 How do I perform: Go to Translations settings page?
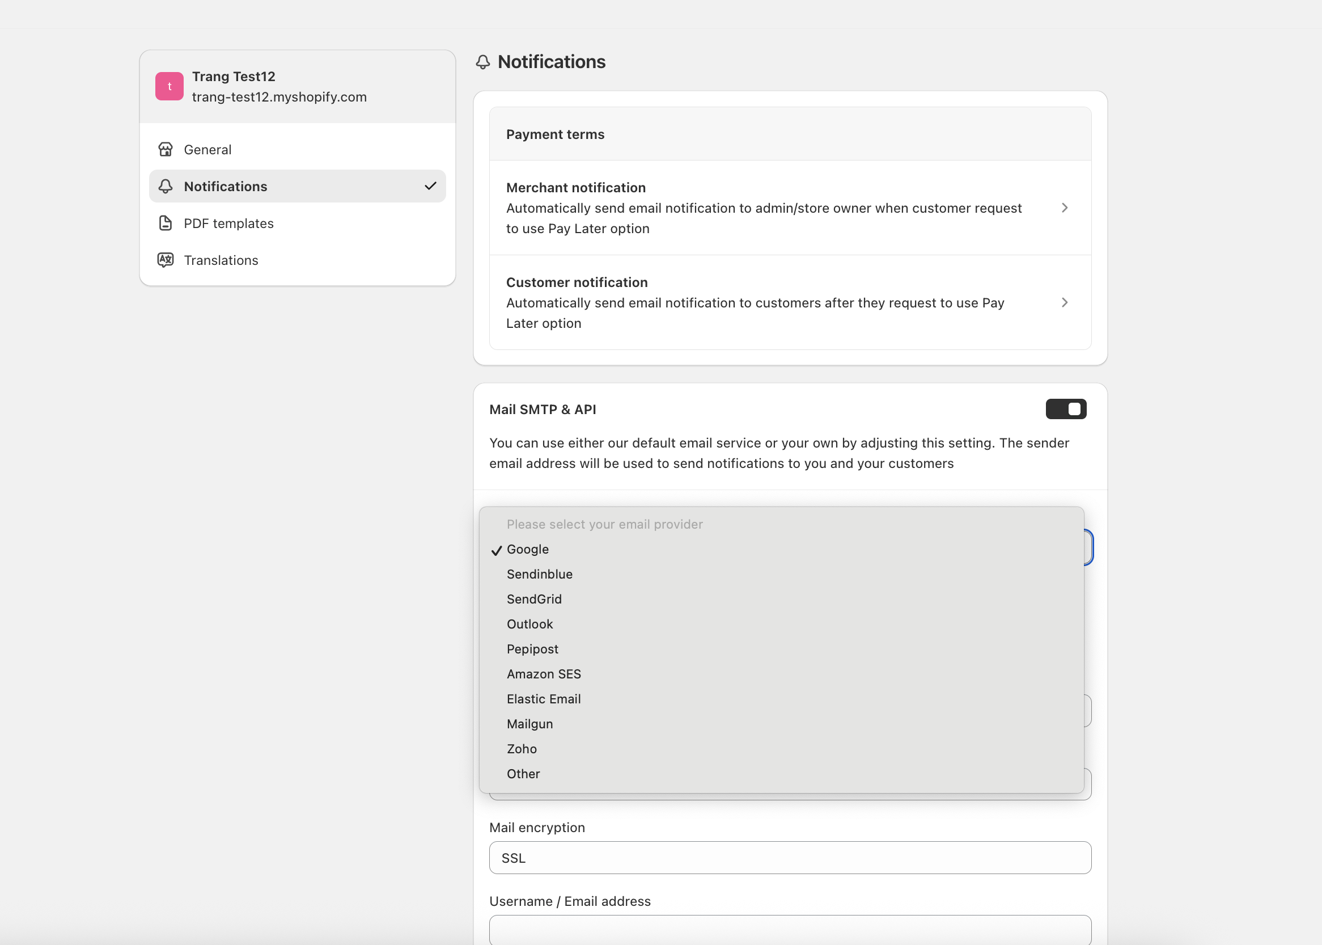[221, 260]
